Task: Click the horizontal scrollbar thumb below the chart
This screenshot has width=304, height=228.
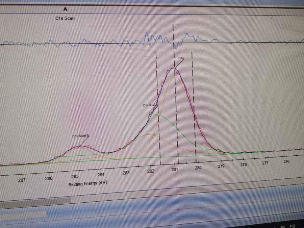Action: pos(35,201)
